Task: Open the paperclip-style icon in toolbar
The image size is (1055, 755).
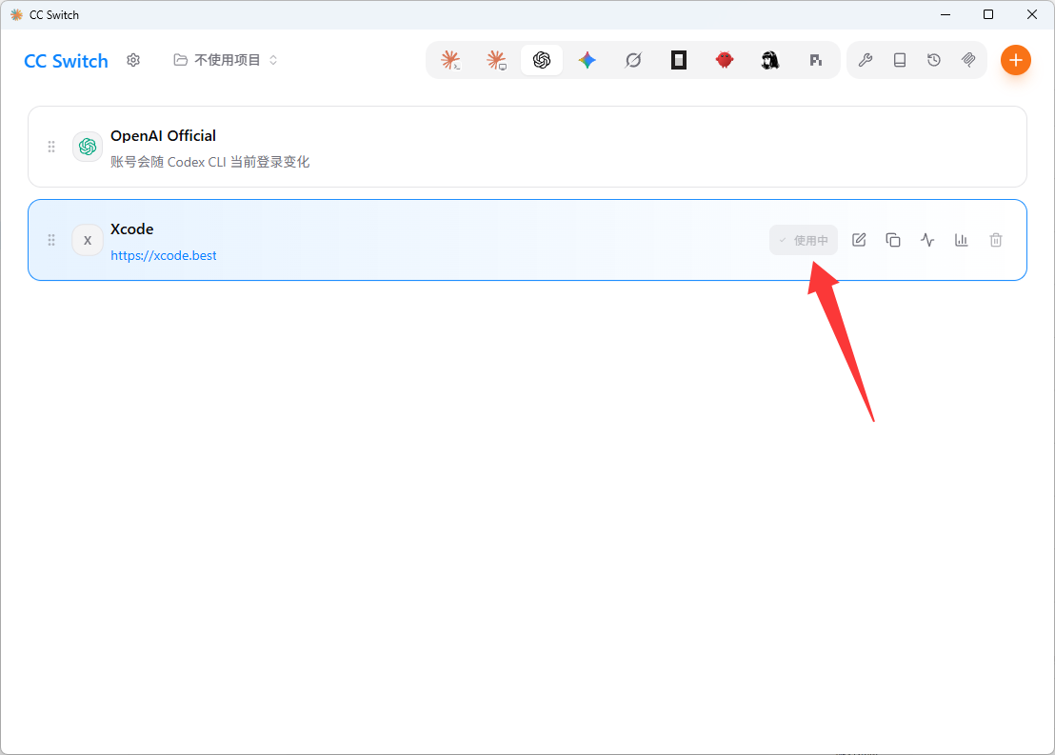Action: pos(968,61)
